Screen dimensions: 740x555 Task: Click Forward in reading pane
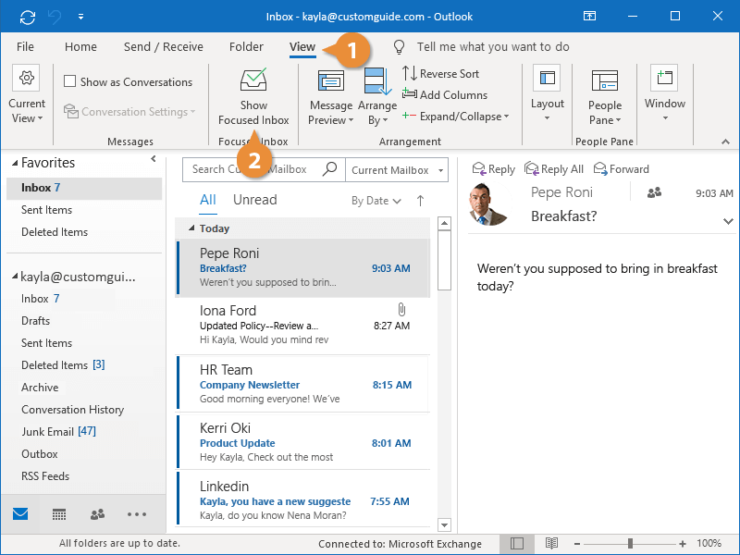[x=621, y=169]
